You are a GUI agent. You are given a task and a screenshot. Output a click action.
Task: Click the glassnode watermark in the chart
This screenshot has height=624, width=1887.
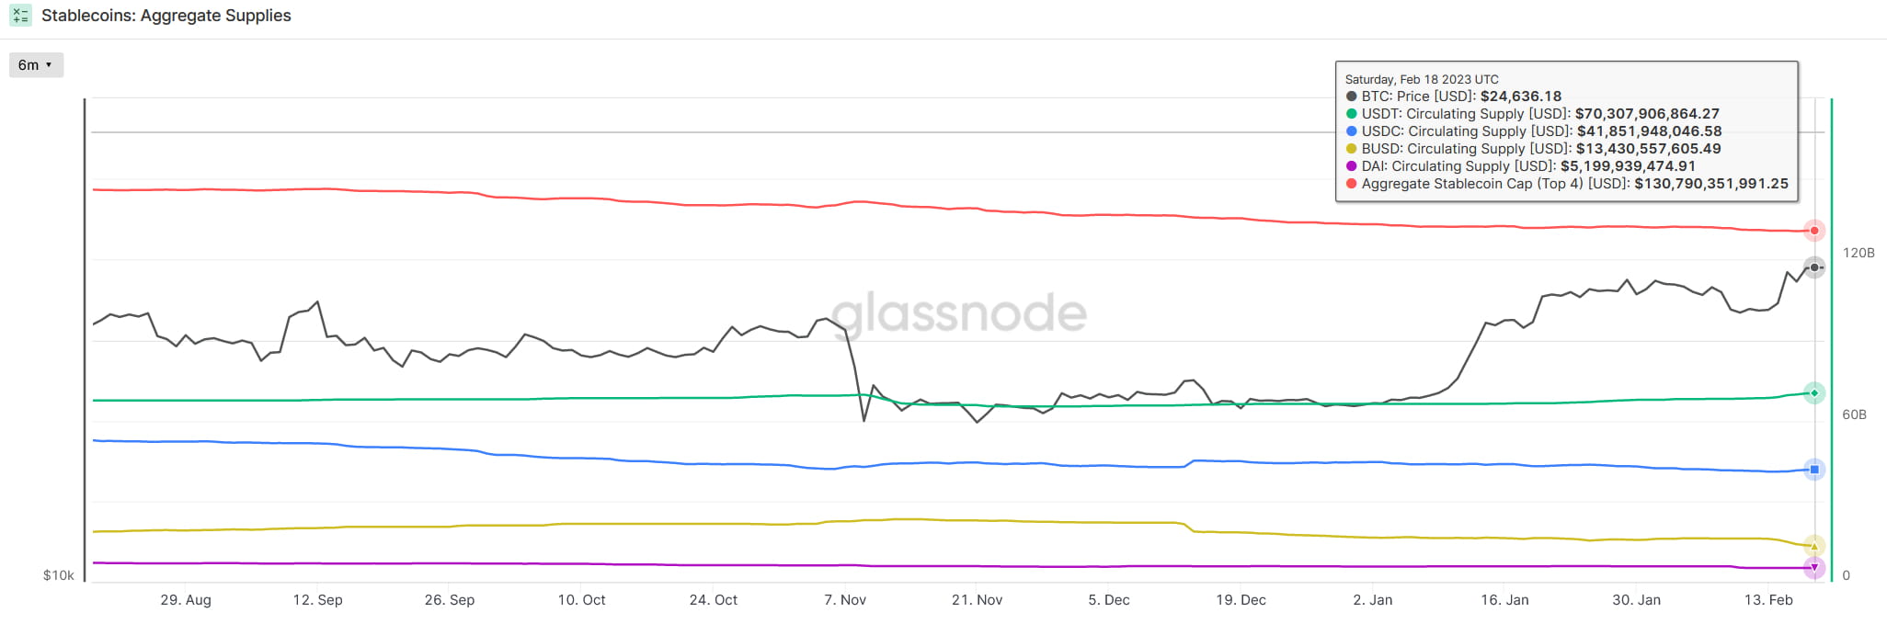point(959,313)
